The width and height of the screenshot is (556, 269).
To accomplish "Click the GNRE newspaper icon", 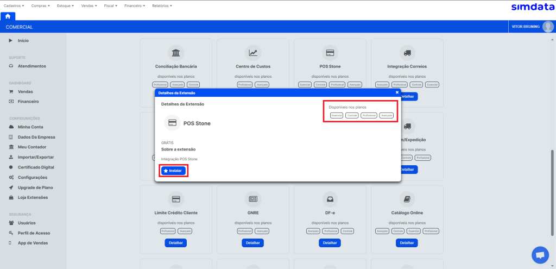I will point(253,199).
